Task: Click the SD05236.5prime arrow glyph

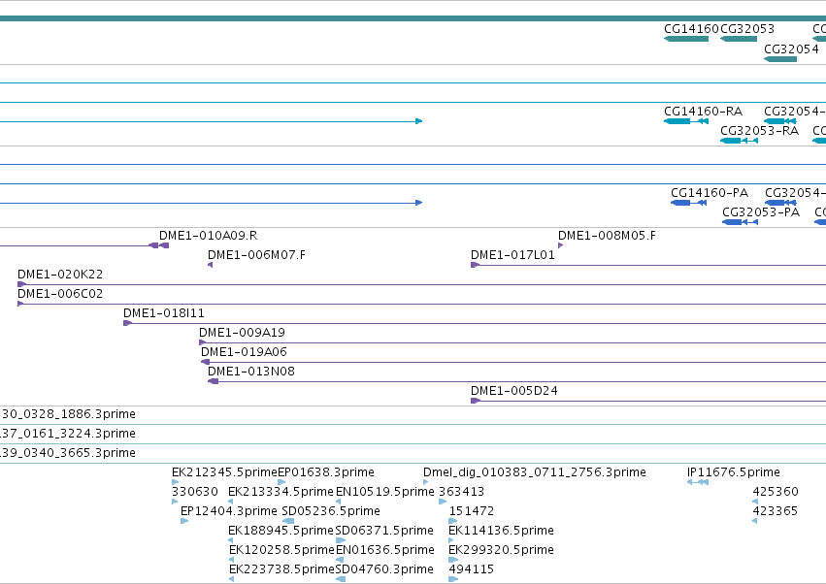Action: click(x=287, y=521)
